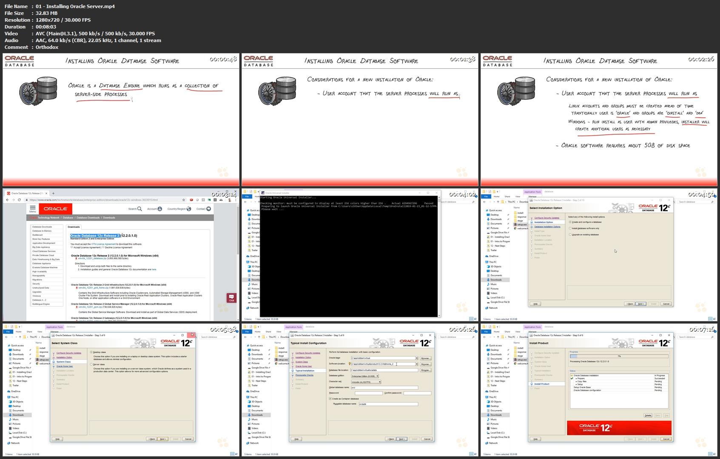Select Desktop class in the System Class step

tap(91, 352)
